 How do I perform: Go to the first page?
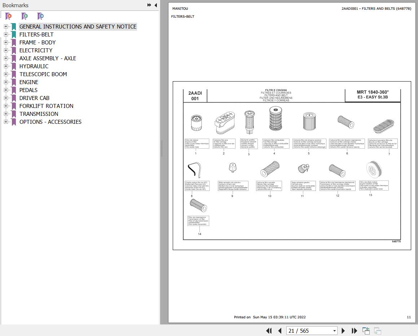pyautogui.click(x=269, y=331)
